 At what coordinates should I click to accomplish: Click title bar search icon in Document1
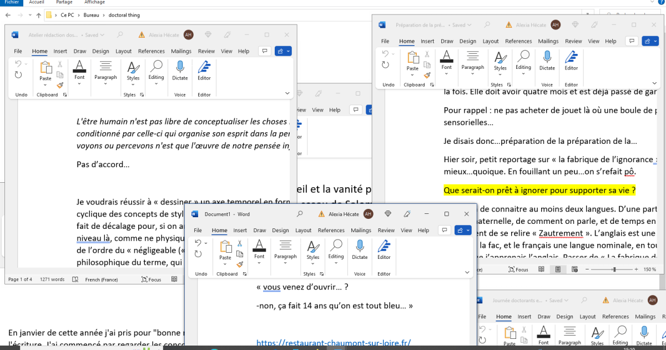pyautogui.click(x=300, y=214)
